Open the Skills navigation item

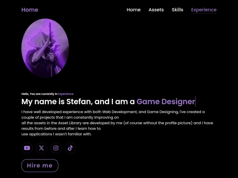(178, 10)
